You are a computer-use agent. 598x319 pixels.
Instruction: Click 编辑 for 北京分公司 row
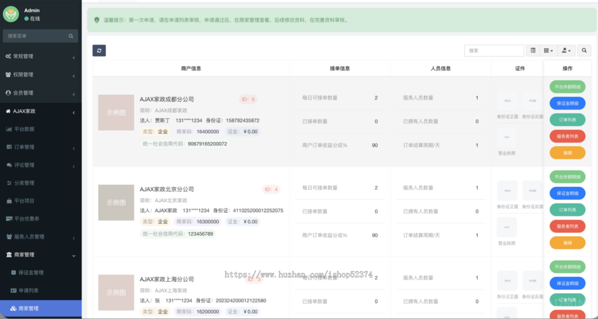(567, 243)
